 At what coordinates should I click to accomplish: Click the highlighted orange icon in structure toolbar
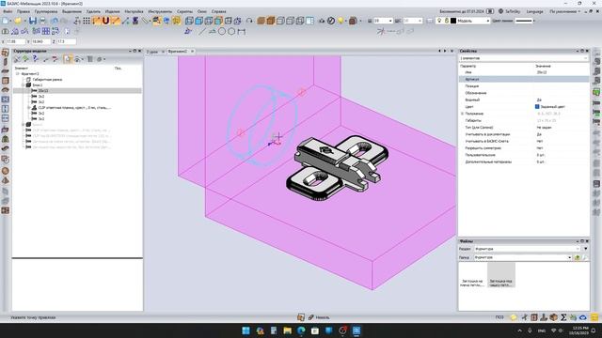click(68, 58)
